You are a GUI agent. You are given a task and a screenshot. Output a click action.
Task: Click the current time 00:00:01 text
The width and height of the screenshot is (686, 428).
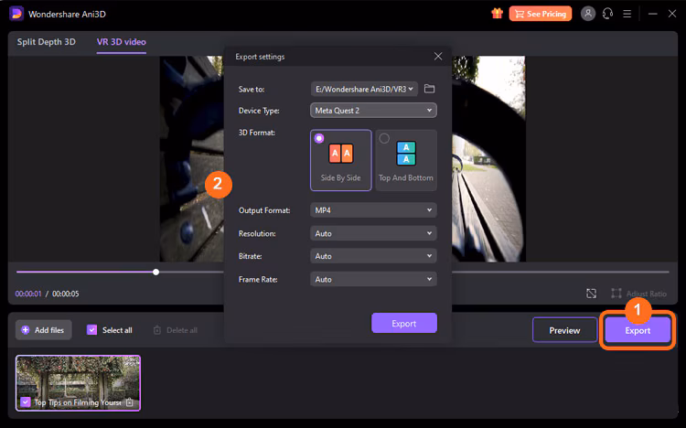click(x=28, y=294)
